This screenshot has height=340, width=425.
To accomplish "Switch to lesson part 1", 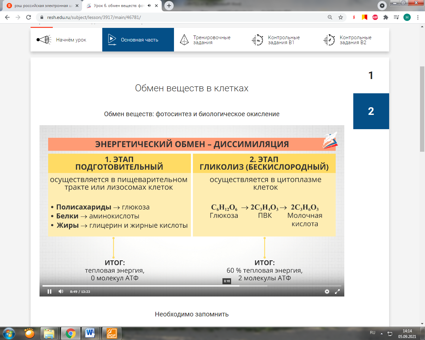I will pos(371,76).
